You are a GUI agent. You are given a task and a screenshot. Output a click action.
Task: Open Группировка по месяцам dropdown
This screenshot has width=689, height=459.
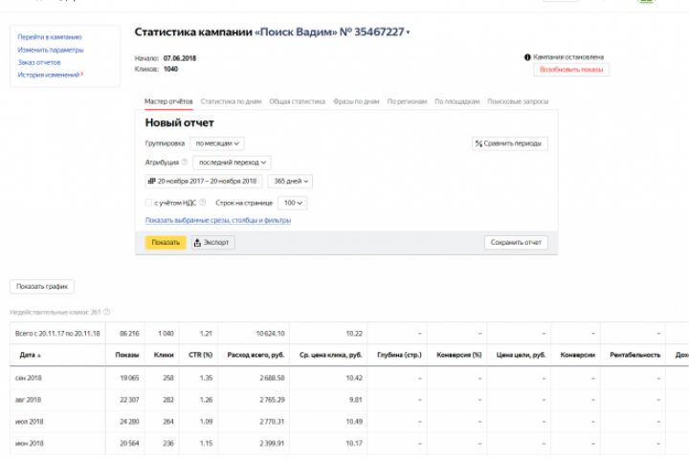pos(217,143)
